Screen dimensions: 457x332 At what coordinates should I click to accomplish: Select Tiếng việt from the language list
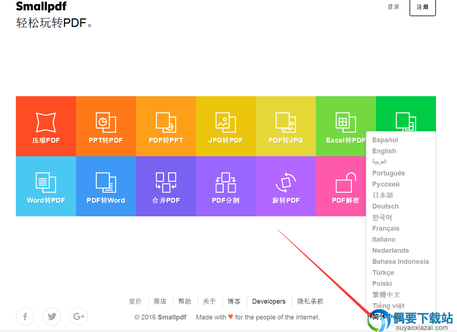[x=388, y=306]
